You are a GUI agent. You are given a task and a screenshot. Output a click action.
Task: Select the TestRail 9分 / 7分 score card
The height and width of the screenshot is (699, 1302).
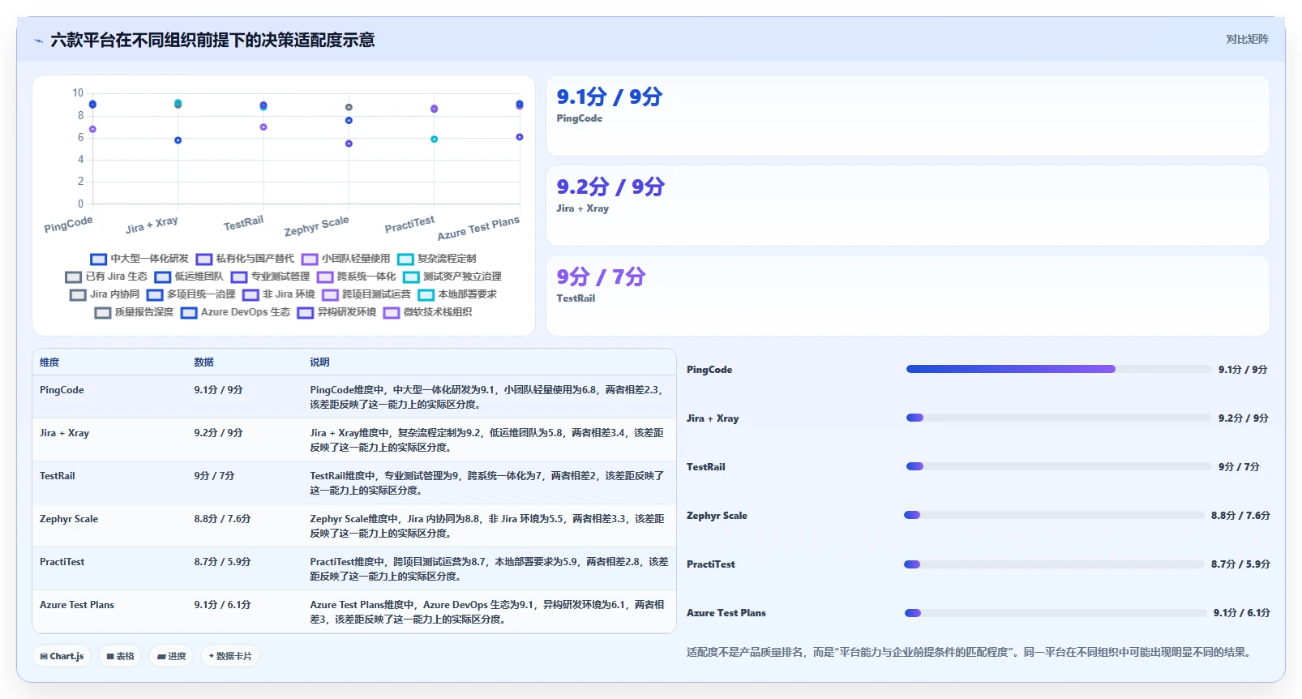tap(908, 296)
